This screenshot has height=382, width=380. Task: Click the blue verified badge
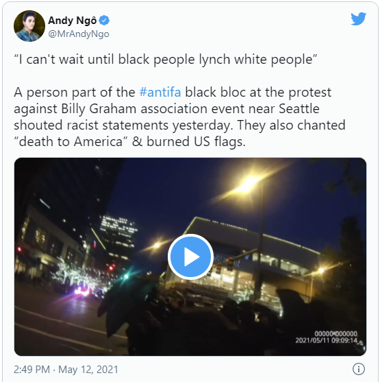click(105, 21)
